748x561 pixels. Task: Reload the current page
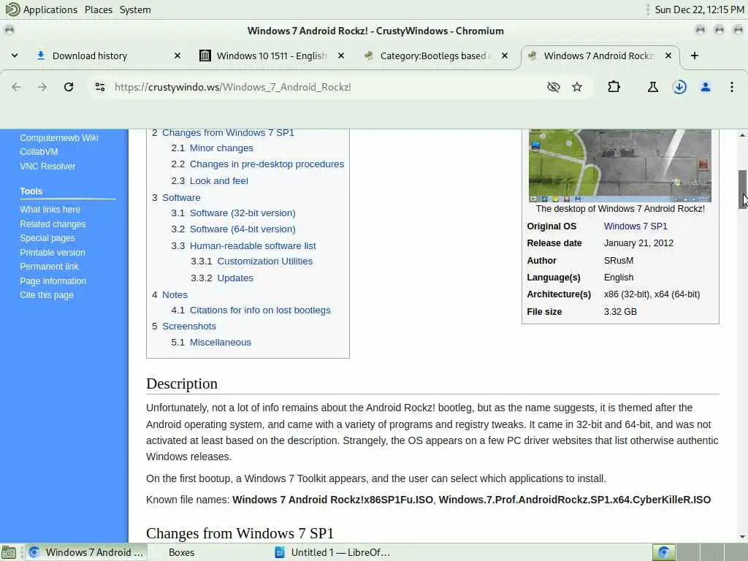click(x=69, y=87)
